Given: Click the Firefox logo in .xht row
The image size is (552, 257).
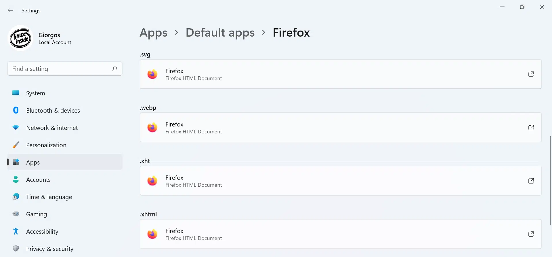Looking at the screenshot, I should pos(152,181).
